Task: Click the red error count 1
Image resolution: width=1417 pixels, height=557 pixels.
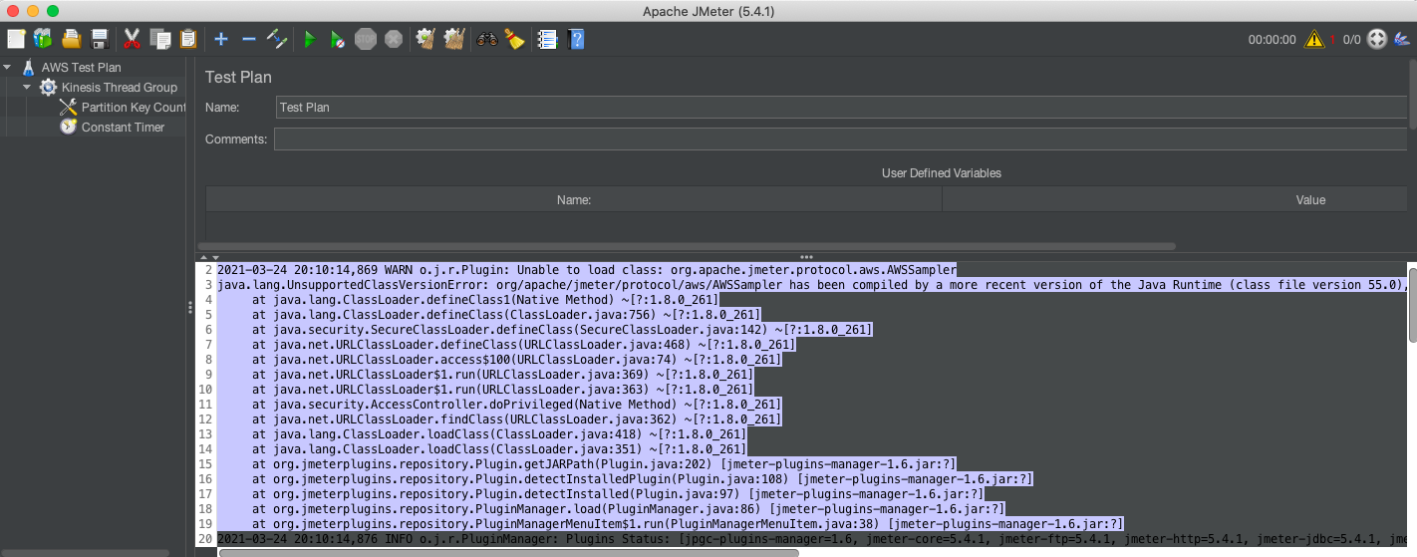Action: click(x=1332, y=40)
